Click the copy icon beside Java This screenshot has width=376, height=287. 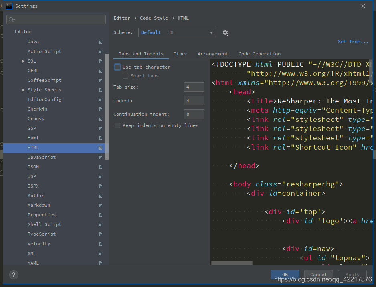pos(101,42)
